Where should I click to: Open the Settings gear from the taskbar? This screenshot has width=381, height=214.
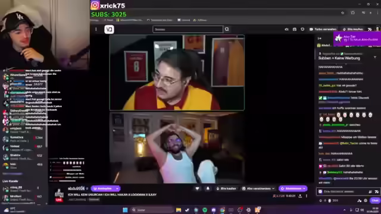[x=249, y=210]
